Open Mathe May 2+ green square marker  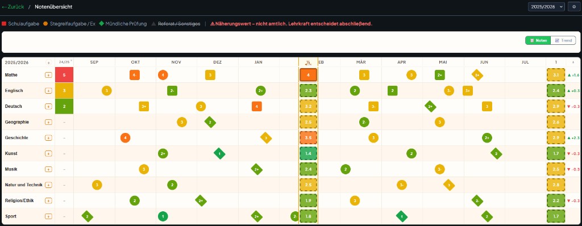pyautogui.click(x=440, y=75)
